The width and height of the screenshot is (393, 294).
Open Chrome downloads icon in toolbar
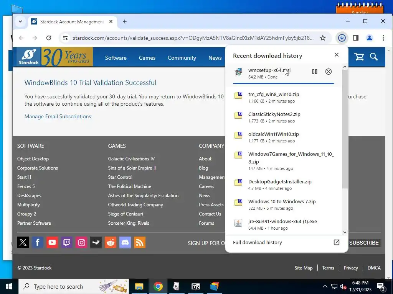[x=342, y=38]
